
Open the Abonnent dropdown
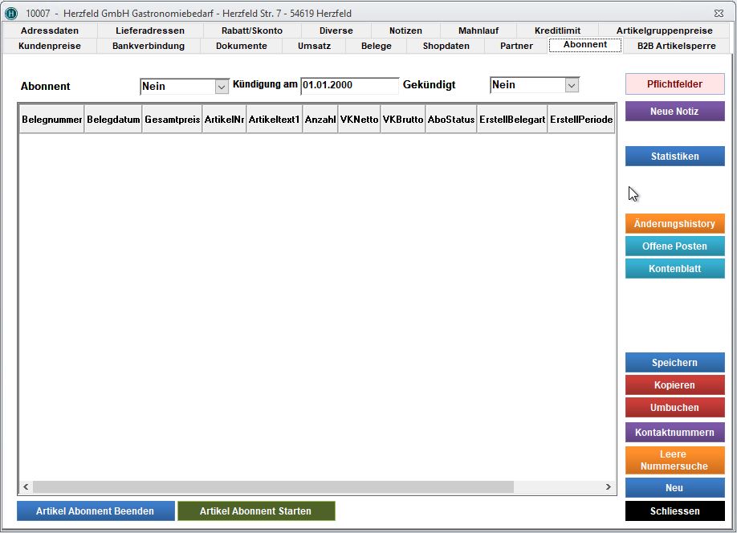tap(222, 86)
